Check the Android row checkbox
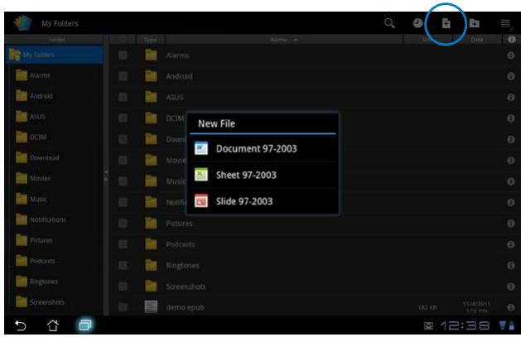521x337 pixels. (x=123, y=76)
